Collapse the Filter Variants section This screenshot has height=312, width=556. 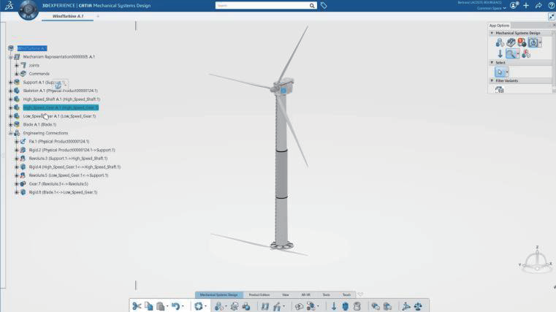[492, 81]
